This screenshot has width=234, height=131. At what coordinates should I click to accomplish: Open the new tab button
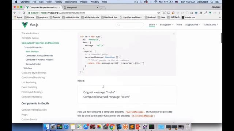pyautogui.click(x=103, y=8)
